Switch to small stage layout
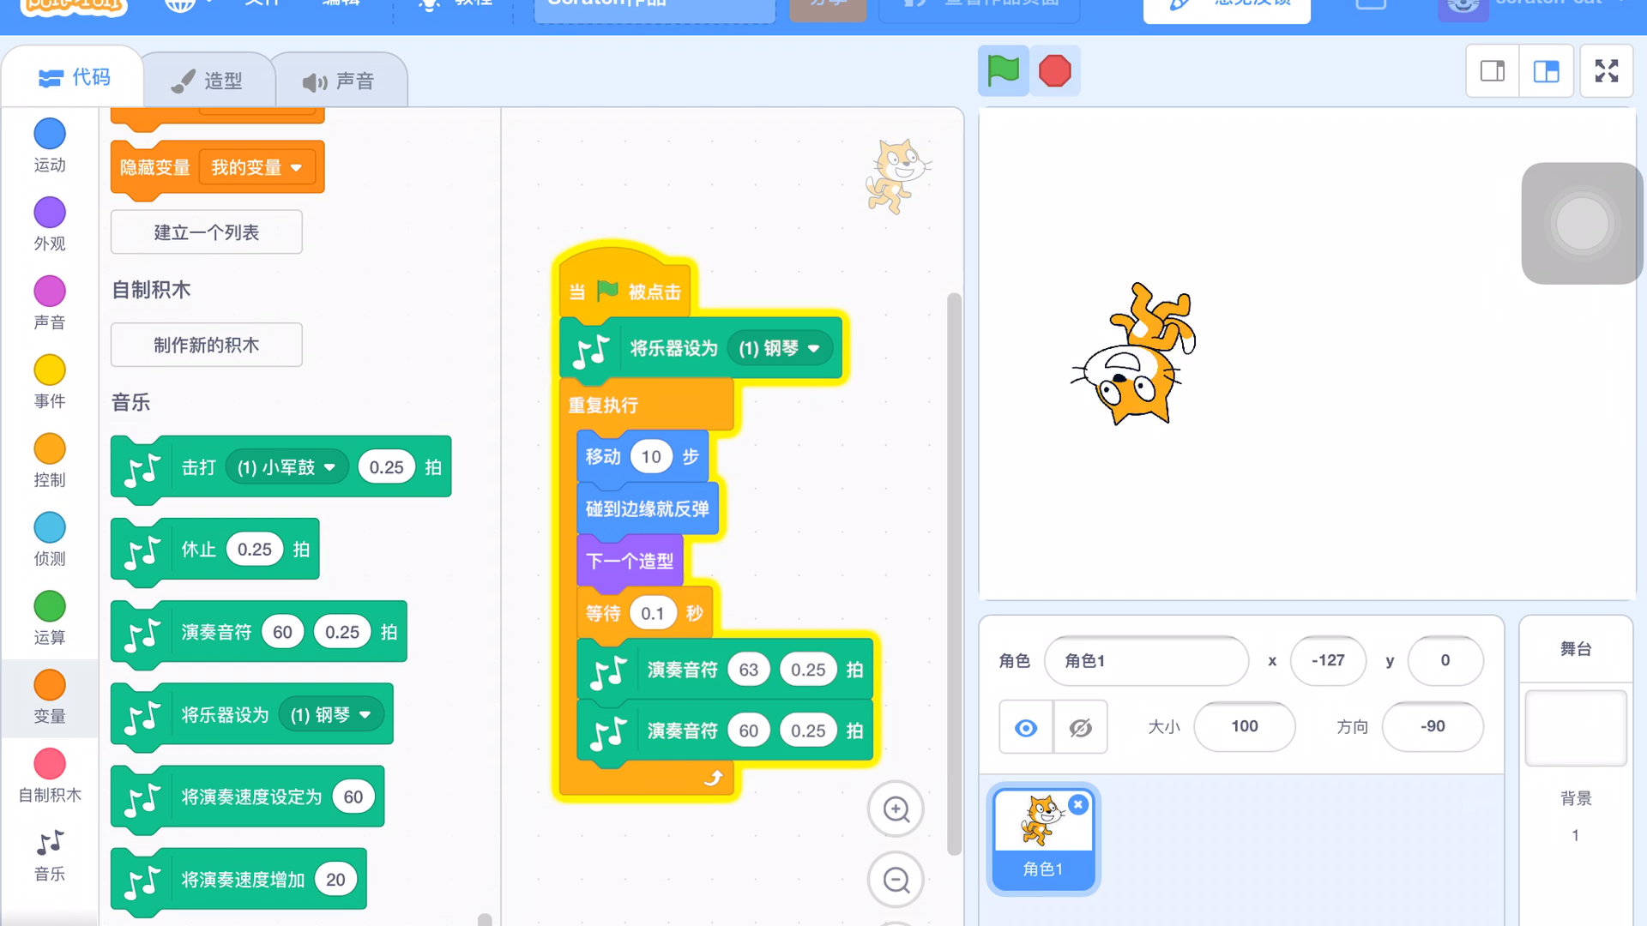Viewport: 1647px width, 926px height. 1493,71
